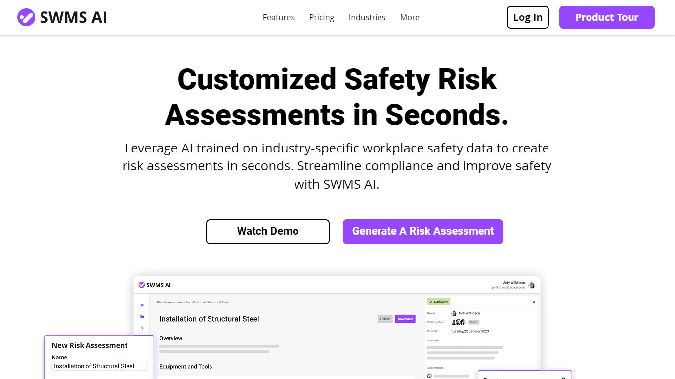Open the Features menu

(x=279, y=17)
